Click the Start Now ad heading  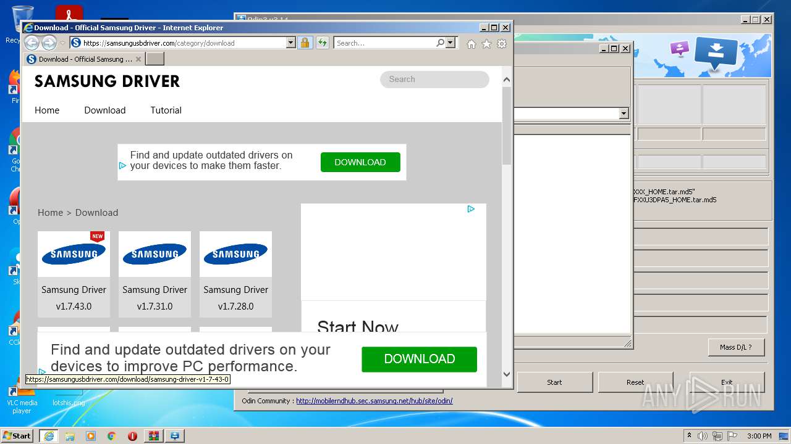coord(358,327)
